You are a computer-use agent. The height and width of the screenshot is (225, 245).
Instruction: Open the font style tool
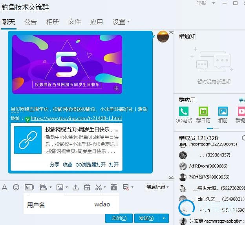(x=5, y=187)
